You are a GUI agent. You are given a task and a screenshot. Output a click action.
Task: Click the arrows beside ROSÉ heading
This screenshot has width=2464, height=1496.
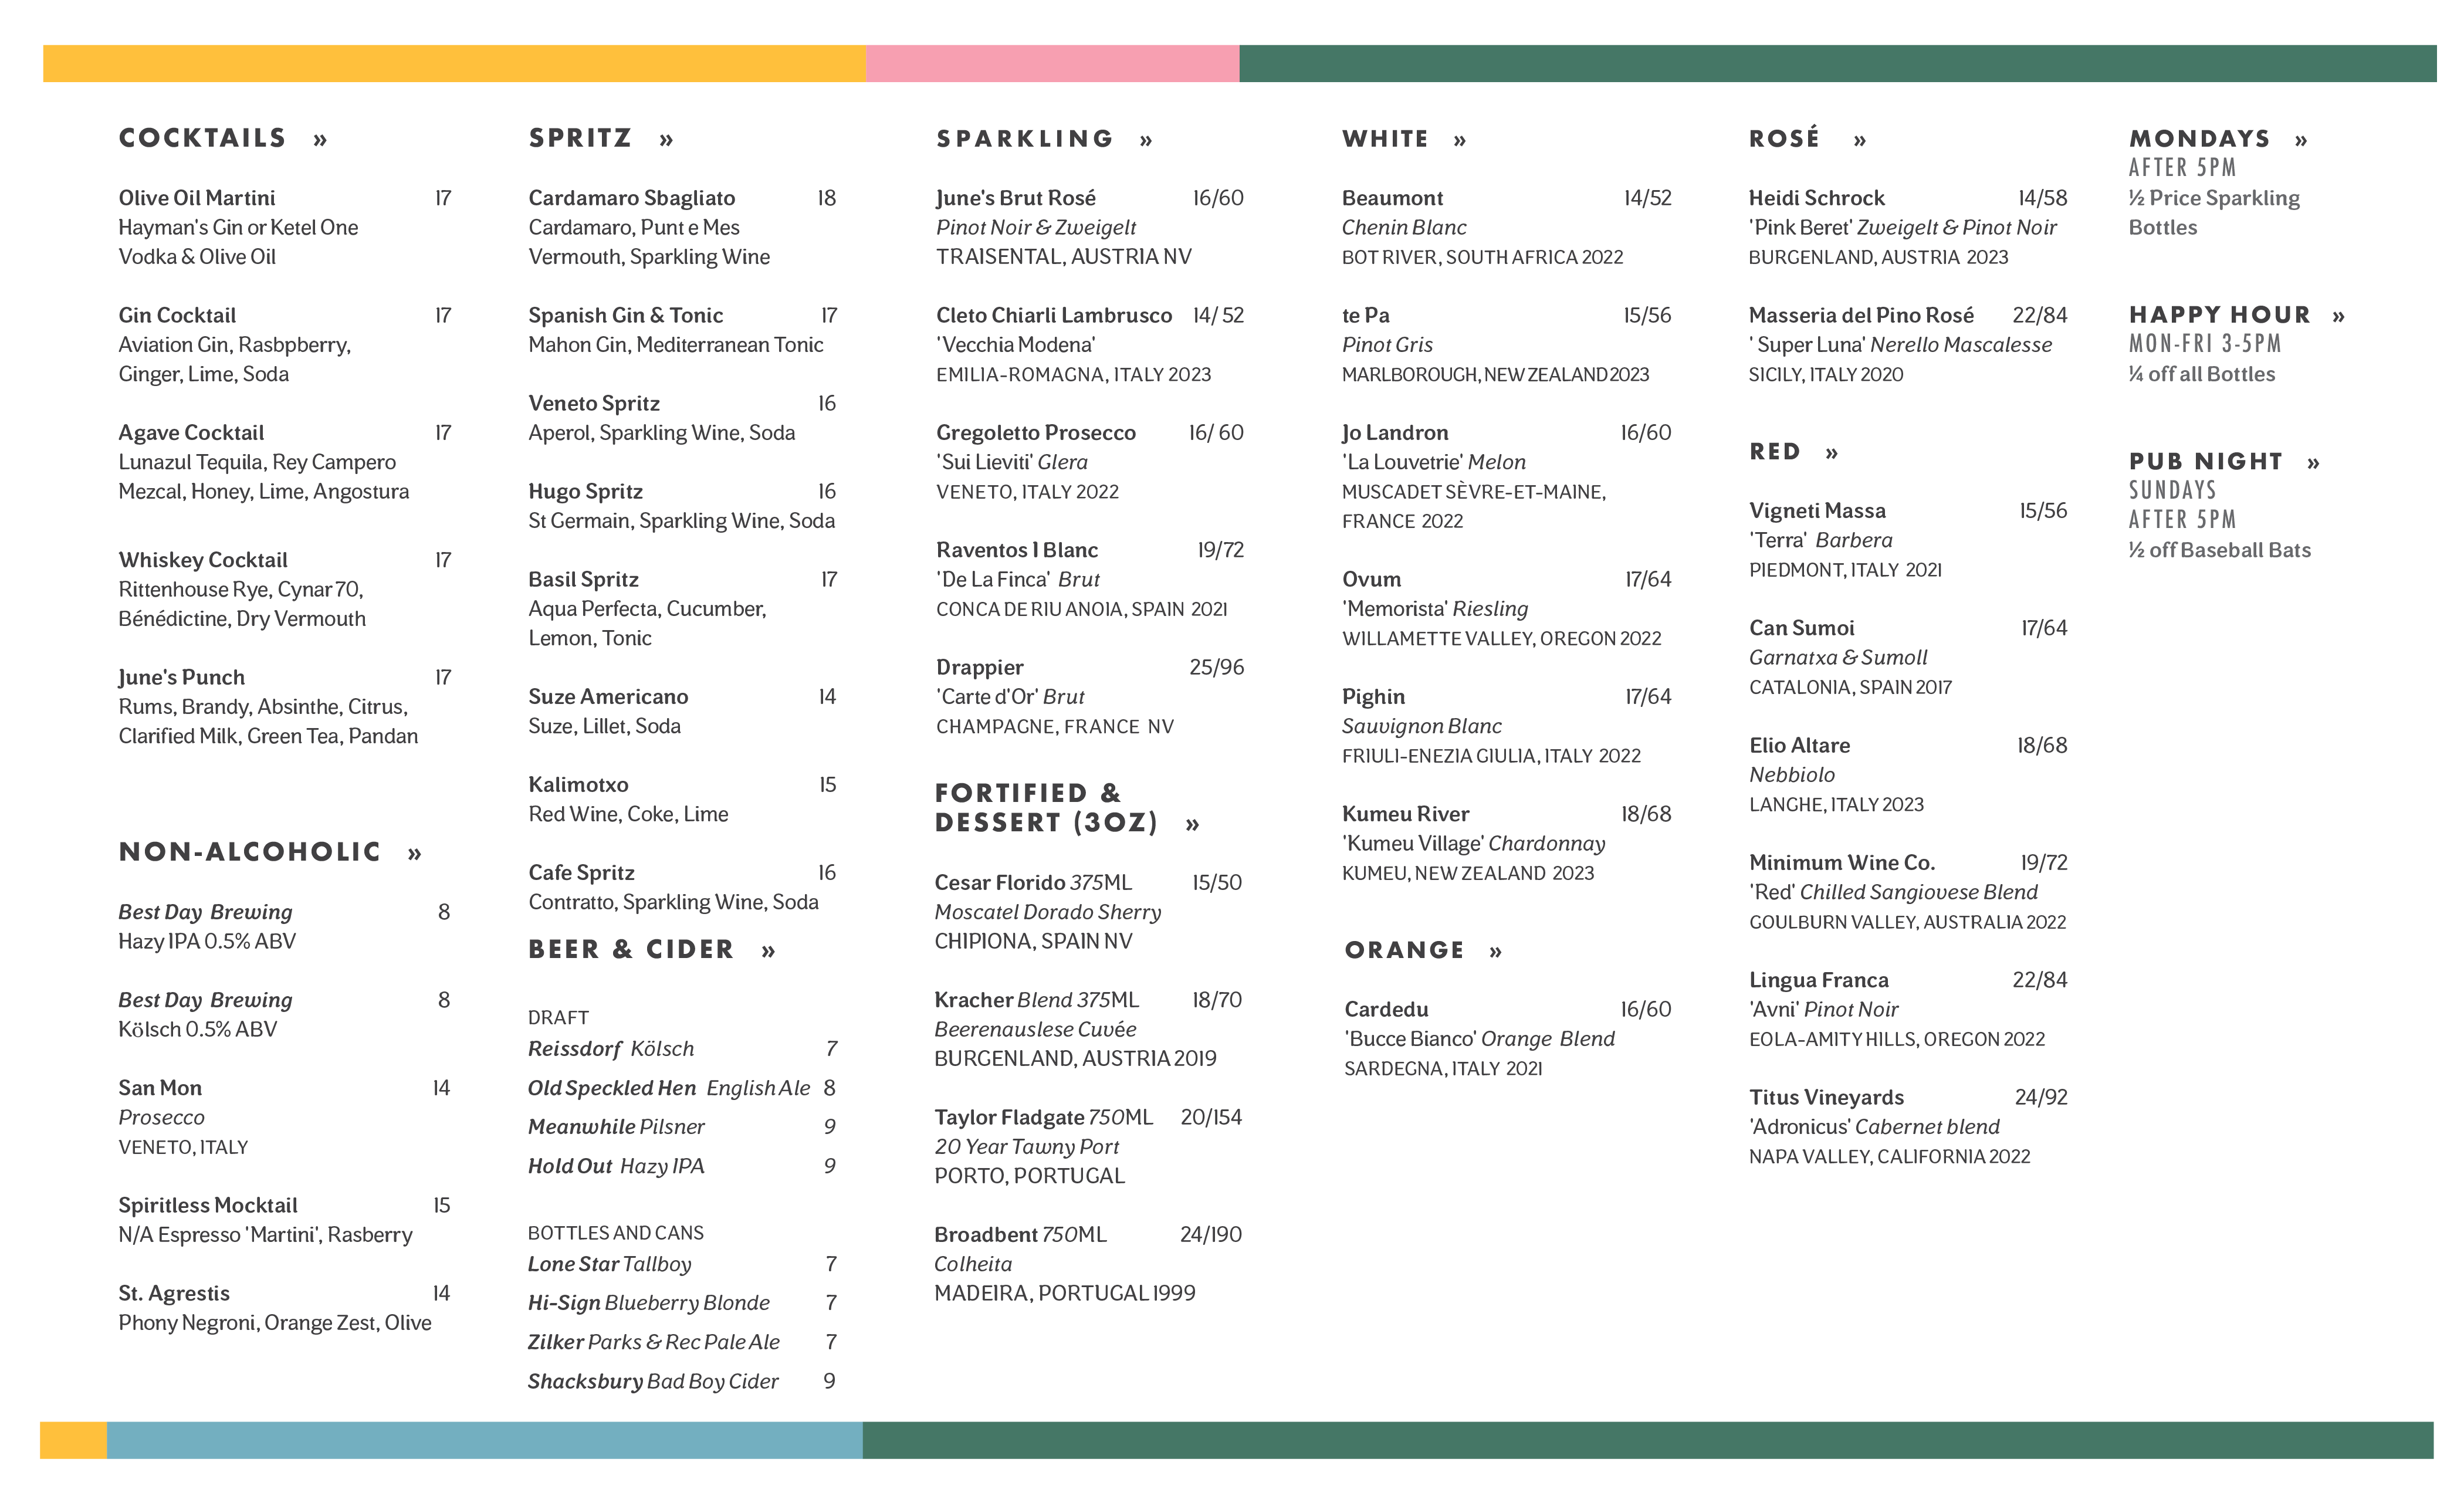coord(1860,141)
